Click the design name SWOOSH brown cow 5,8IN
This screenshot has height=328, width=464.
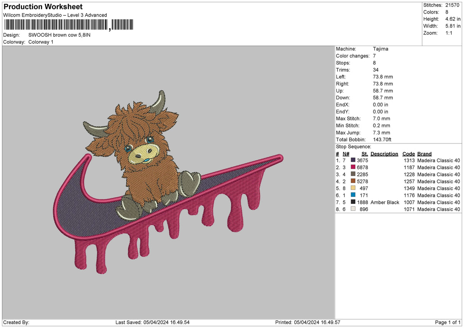tap(60, 35)
